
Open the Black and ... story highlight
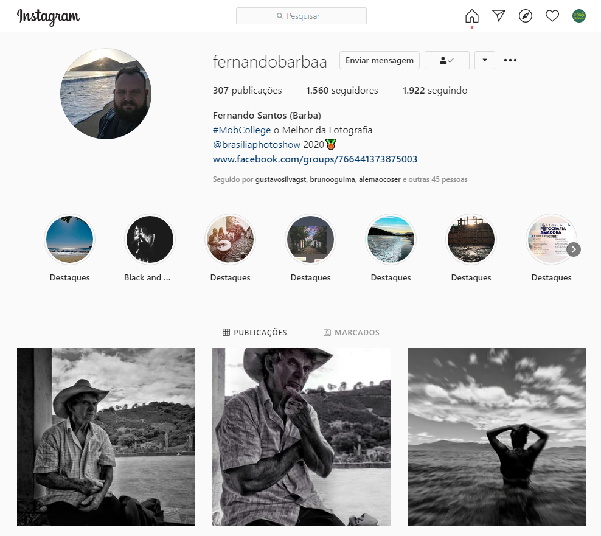point(150,239)
